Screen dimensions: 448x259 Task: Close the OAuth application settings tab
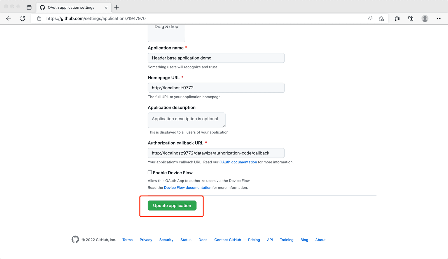pyautogui.click(x=106, y=8)
